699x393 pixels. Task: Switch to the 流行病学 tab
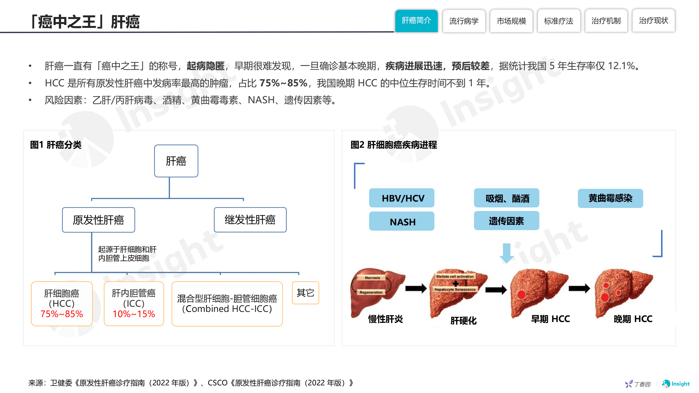tap(464, 21)
